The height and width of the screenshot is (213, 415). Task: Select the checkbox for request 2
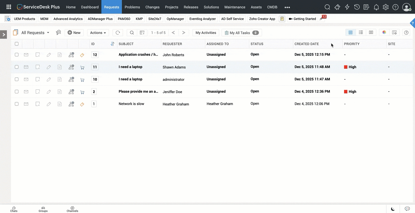click(x=16, y=92)
